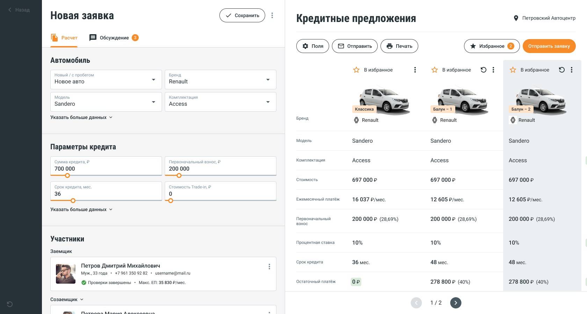Click the Печать button
The width and height of the screenshot is (587, 314).
399,46
